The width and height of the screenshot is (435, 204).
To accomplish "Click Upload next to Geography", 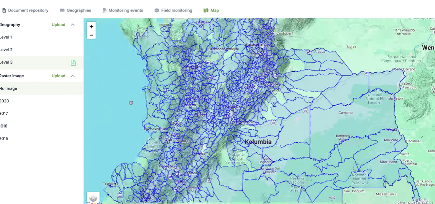I will click(x=58, y=25).
